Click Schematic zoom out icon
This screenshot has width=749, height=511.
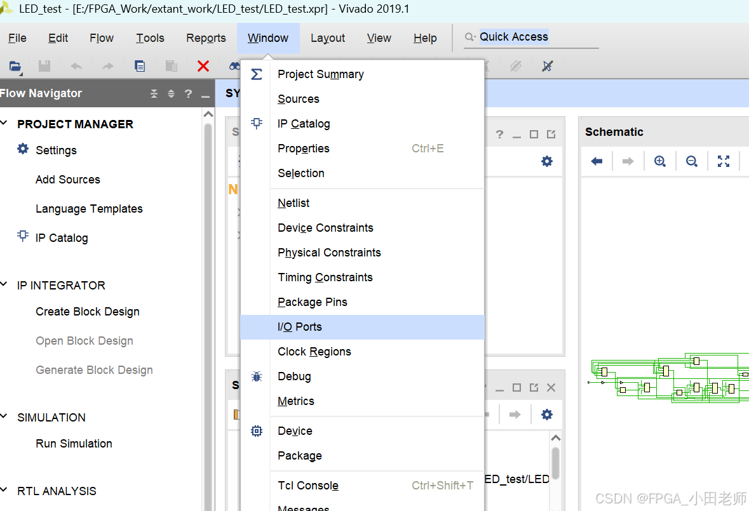click(x=692, y=161)
